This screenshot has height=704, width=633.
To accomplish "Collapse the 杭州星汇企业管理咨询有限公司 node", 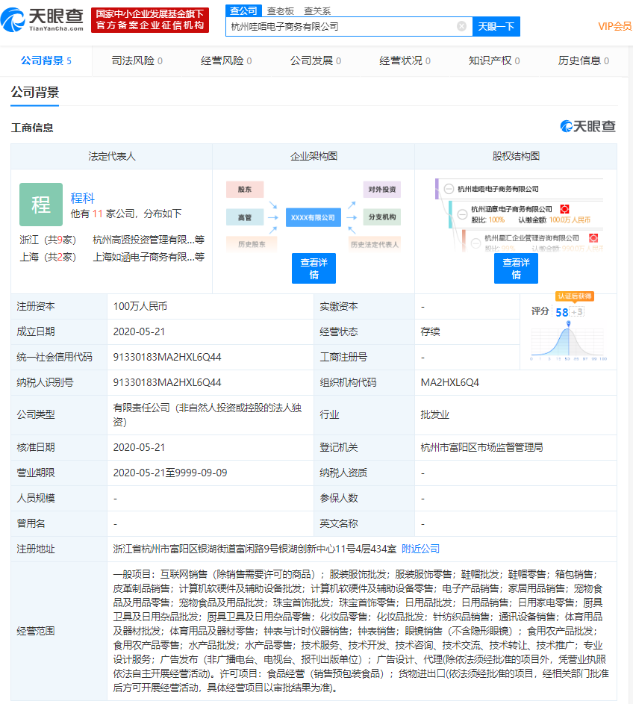I will (476, 243).
